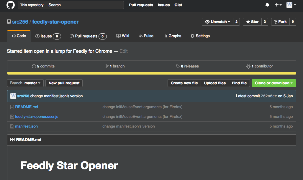The image size is (303, 180).
Task: Edit the repository description
Action: pyautogui.click(x=124, y=51)
